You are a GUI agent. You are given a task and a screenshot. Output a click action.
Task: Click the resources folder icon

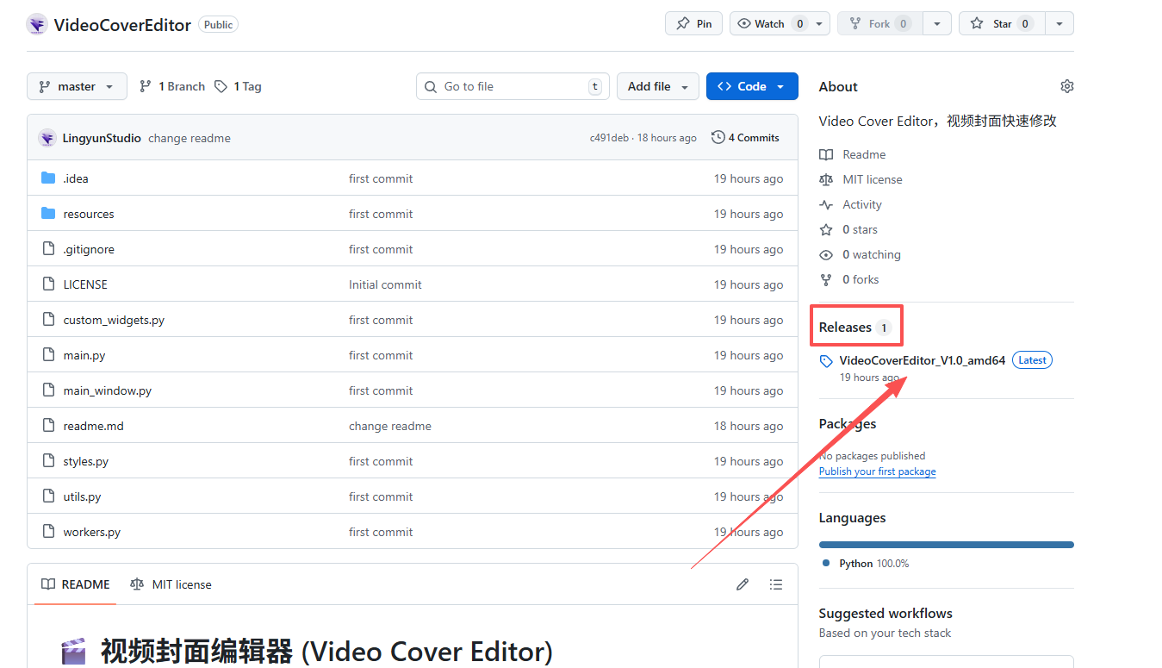point(48,214)
